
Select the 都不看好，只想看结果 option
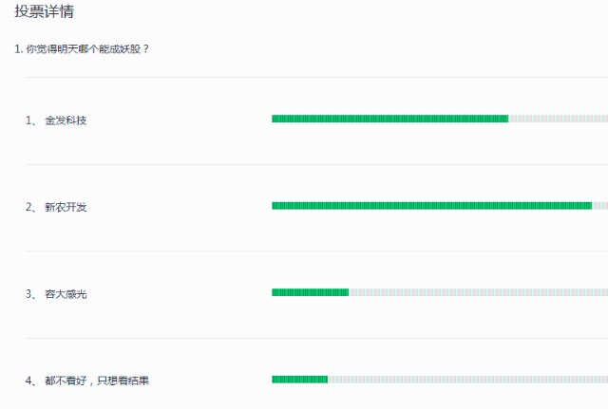pyautogui.click(x=97, y=381)
